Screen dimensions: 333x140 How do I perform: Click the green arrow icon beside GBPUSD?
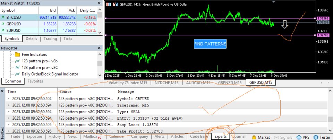pyautogui.click(x=3, y=24)
